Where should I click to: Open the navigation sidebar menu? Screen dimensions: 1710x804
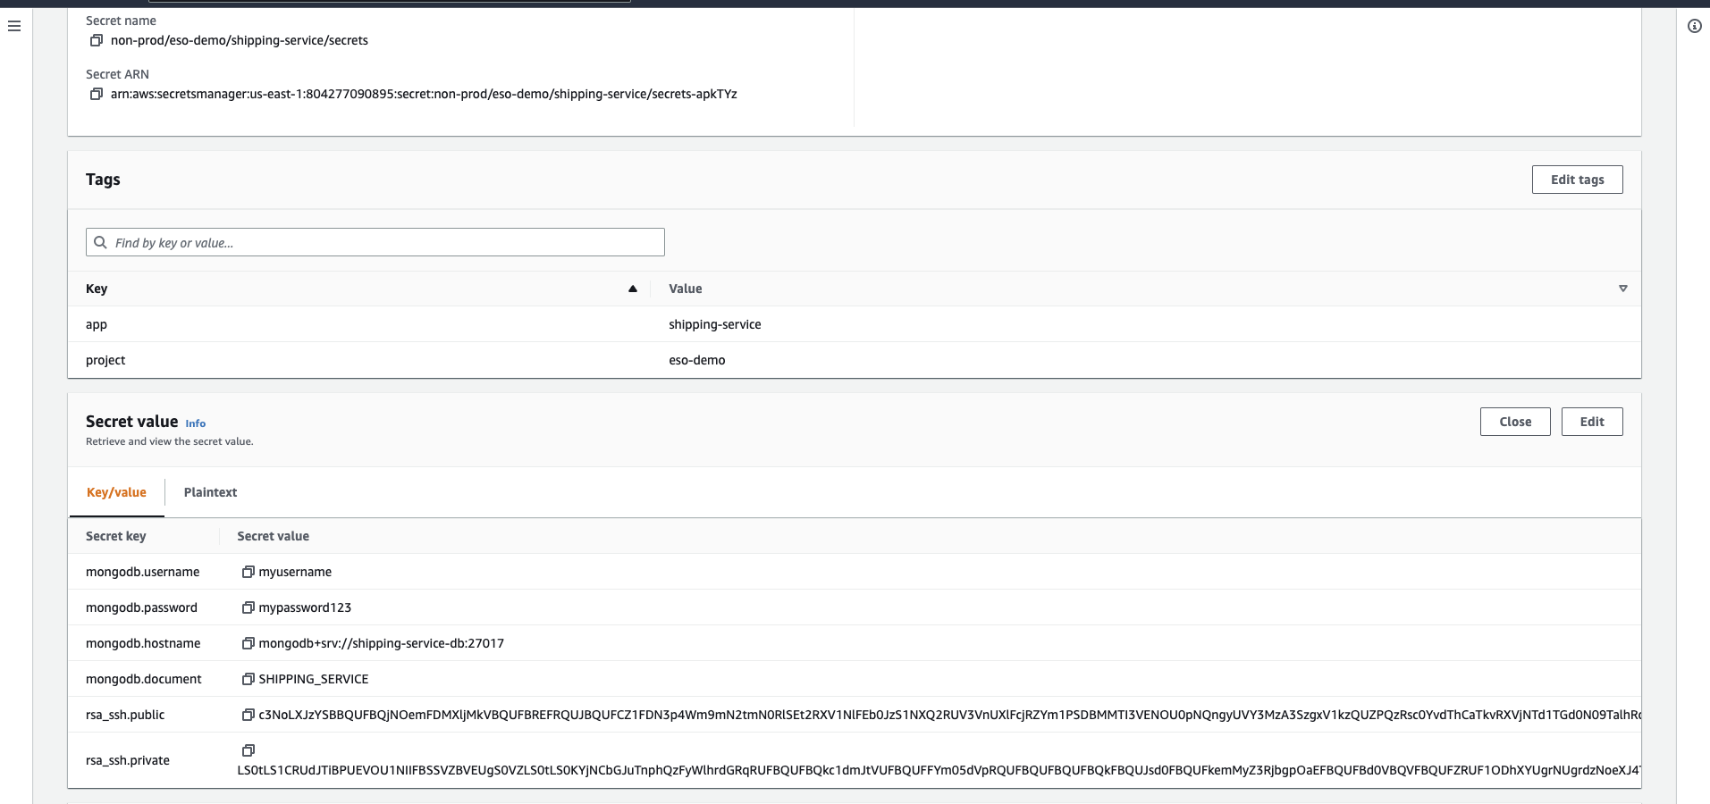(x=13, y=27)
